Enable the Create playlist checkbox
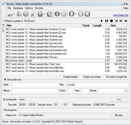 61,77
